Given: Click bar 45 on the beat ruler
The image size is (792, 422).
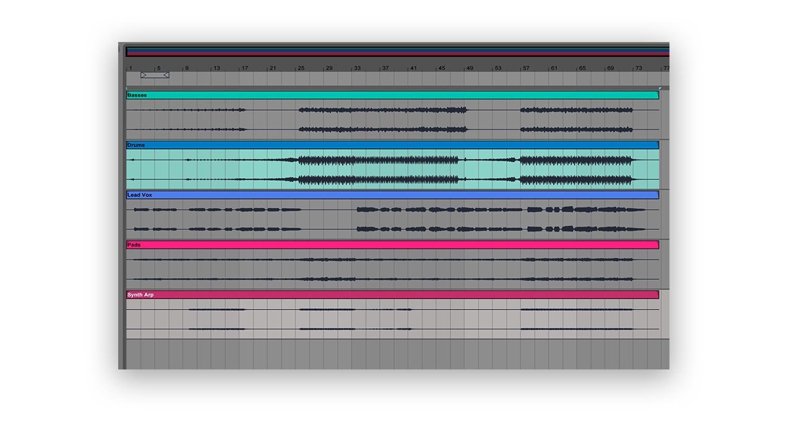Looking at the screenshot, I should point(442,67).
